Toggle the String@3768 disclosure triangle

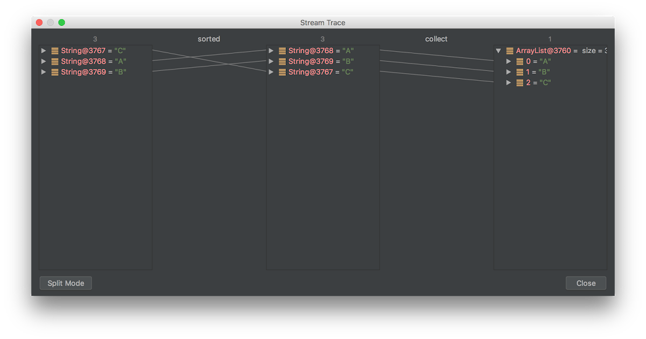pos(44,61)
